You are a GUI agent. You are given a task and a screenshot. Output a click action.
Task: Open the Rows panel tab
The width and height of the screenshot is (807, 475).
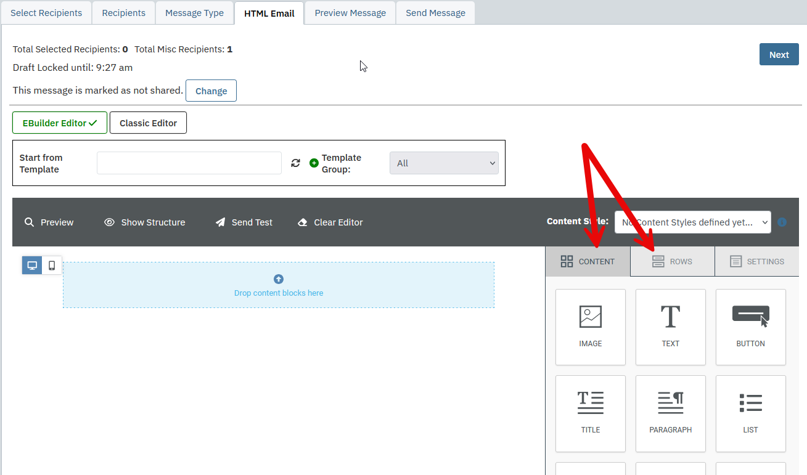click(x=673, y=261)
